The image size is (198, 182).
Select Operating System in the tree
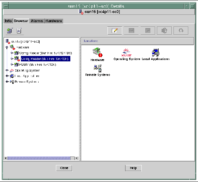27,70
